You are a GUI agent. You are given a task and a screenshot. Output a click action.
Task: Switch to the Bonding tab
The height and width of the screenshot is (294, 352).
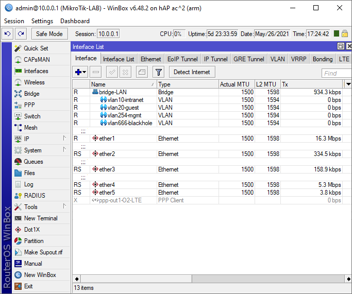323,59
